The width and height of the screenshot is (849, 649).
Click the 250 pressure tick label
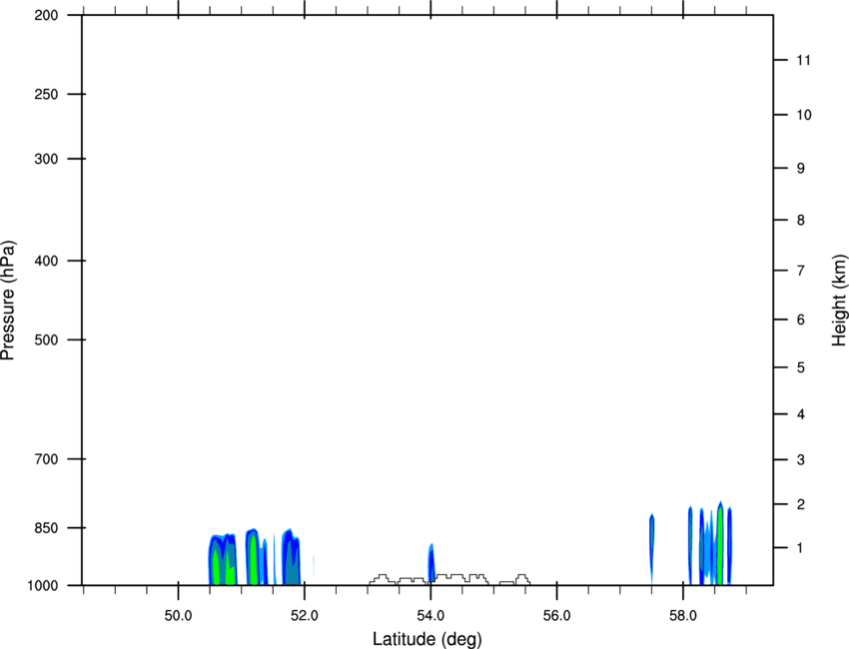click(46, 94)
